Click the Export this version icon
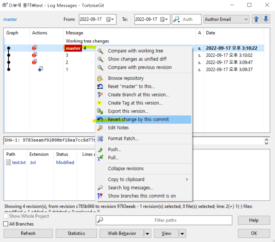 [x=100, y=111]
